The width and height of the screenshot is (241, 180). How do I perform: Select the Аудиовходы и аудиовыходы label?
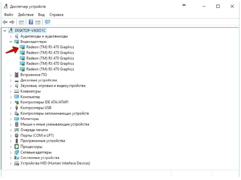[44, 36]
